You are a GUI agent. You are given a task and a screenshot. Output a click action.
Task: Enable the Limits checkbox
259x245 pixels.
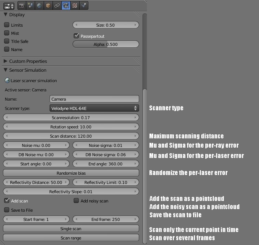click(7, 25)
